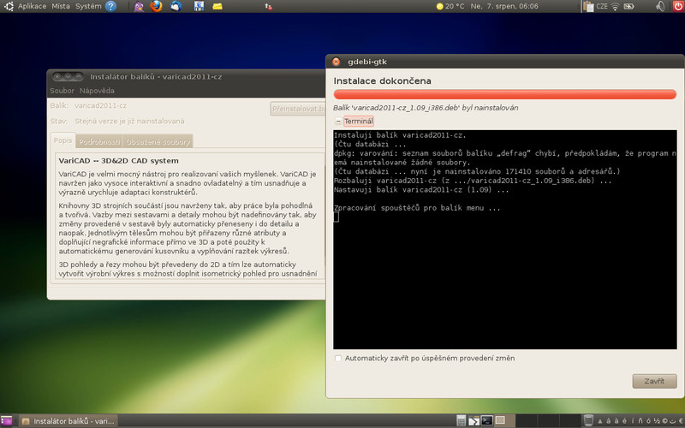Viewport: 685px width, 428px height.
Task: Click the weather sun icon
Action: (439, 6)
